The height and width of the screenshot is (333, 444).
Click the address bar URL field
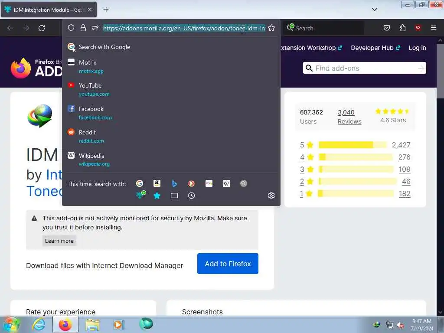[184, 28]
